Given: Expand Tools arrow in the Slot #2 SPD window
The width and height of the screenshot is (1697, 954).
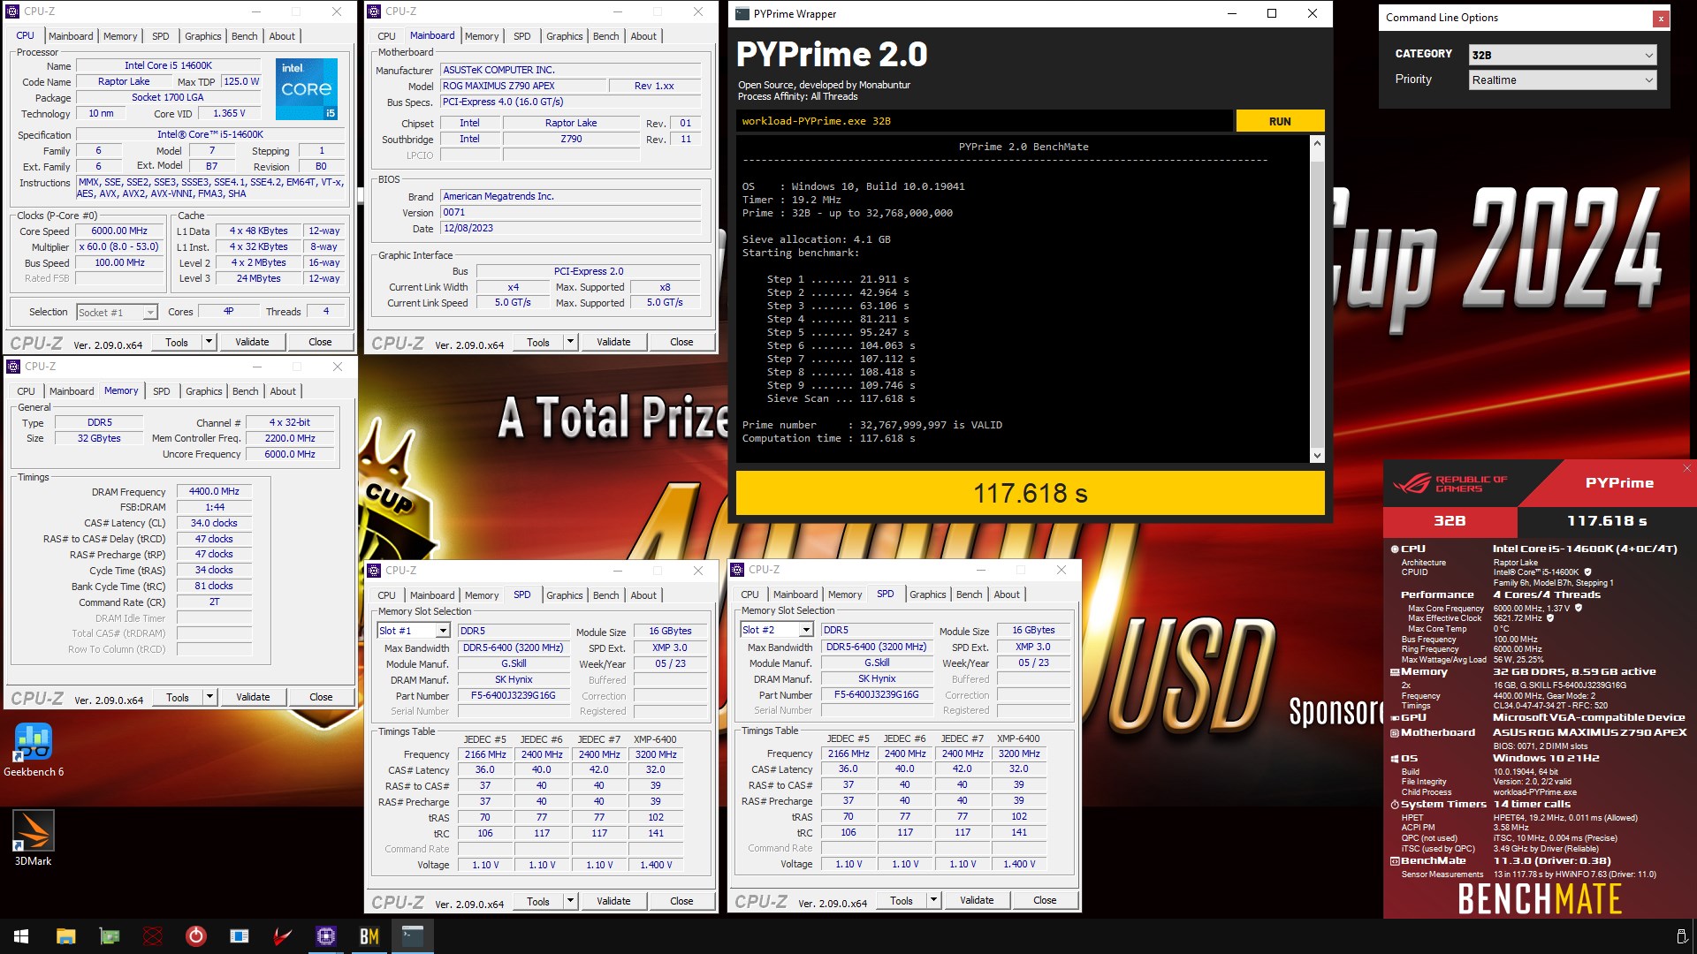Looking at the screenshot, I should pyautogui.click(x=934, y=900).
